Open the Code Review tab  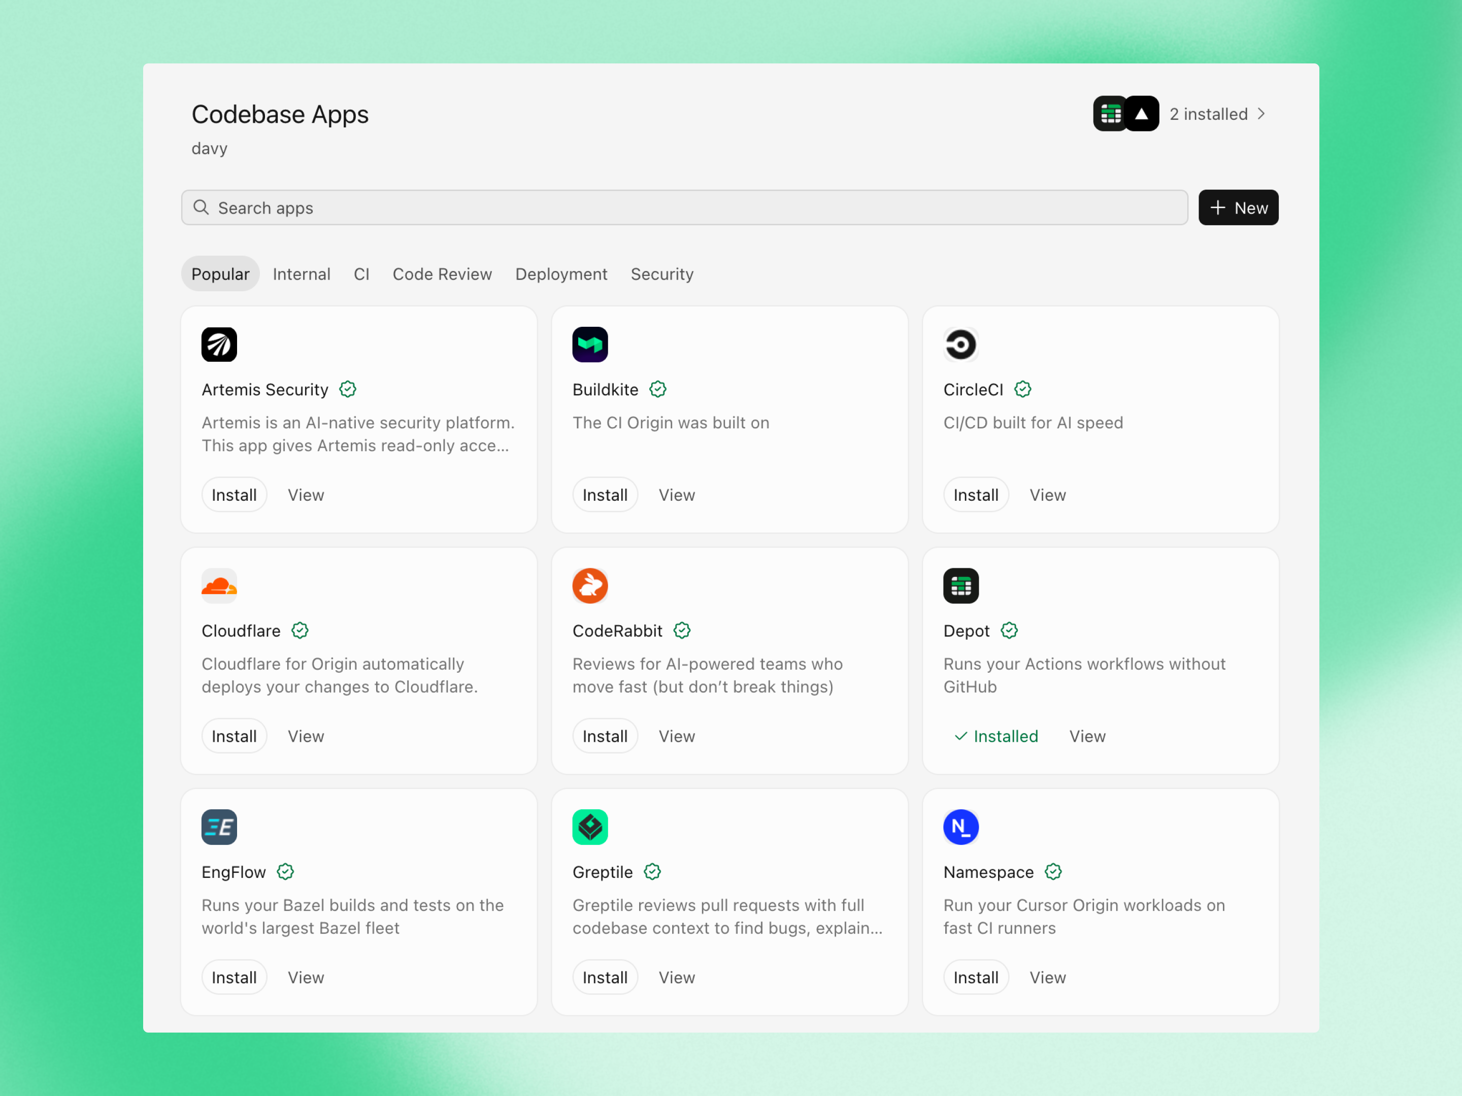point(442,273)
